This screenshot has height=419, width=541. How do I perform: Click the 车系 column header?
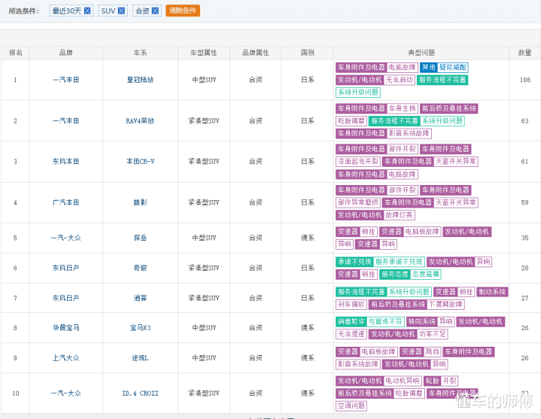point(140,53)
